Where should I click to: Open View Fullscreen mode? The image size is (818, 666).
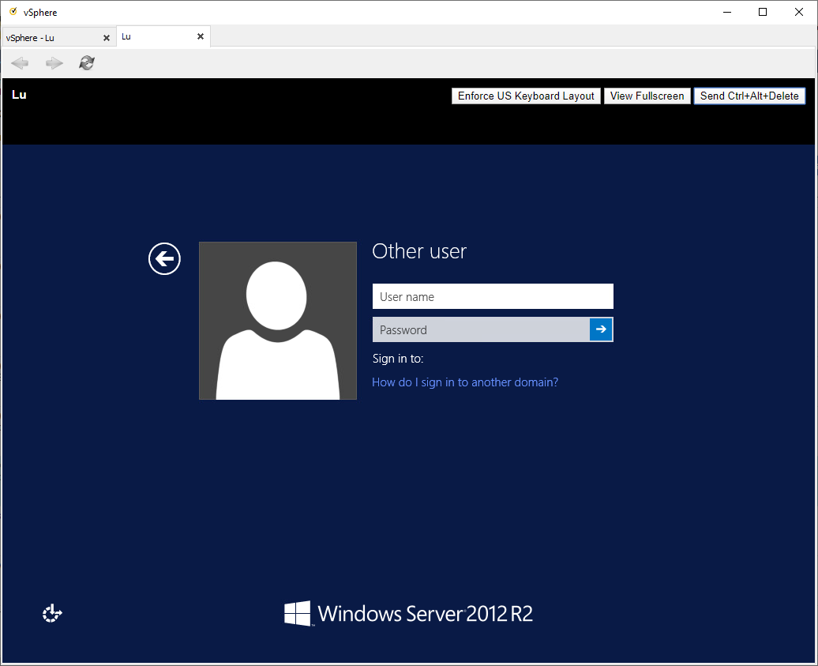(647, 96)
